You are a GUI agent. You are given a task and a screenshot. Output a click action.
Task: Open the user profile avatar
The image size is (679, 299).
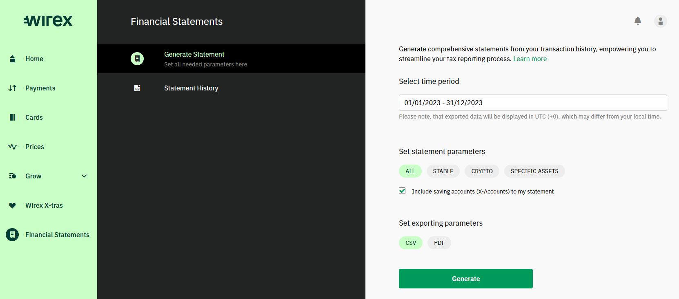(x=661, y=21)
